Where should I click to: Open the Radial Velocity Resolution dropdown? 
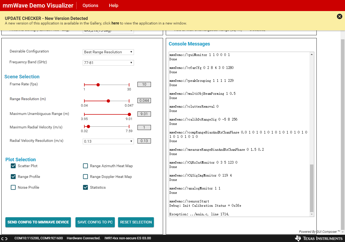pos(108,141)
